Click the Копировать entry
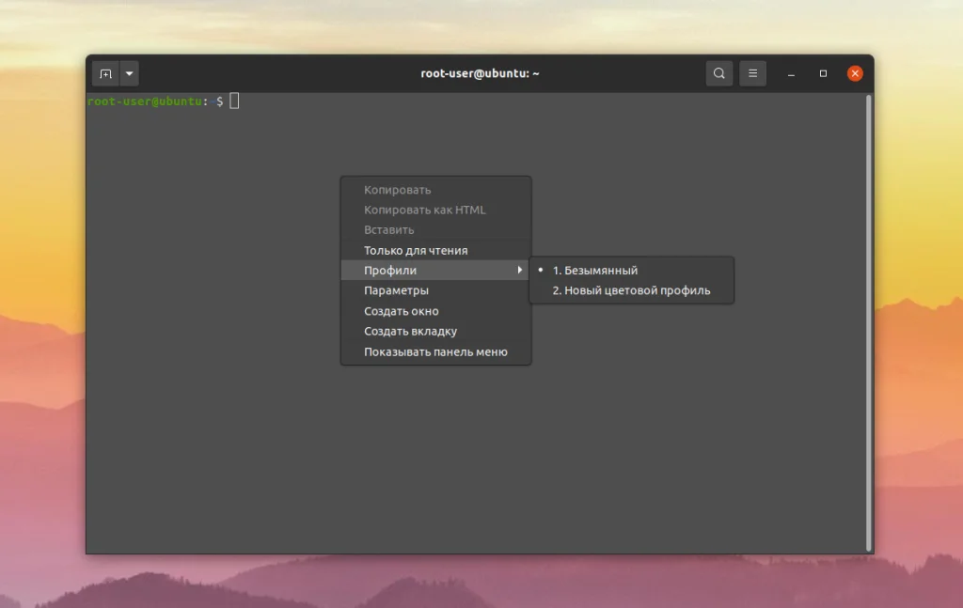The image size is (963, 608). (x=397, y=189)
